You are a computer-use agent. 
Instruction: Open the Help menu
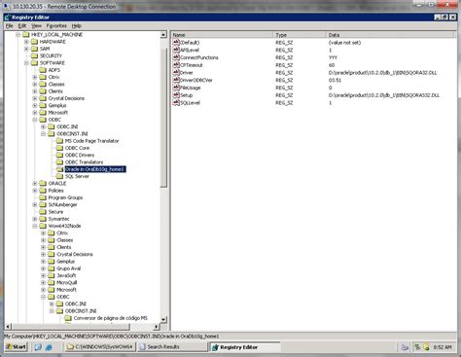tap(77, 25)
